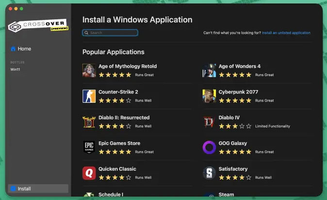Click the Cyberpunk 2077 star rating
327x200 pixels.
pos(235,101)
